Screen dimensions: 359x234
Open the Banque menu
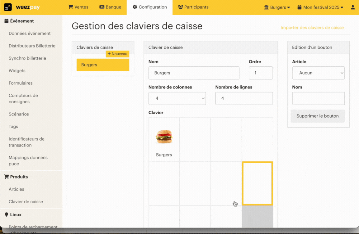tap(110, 7)
